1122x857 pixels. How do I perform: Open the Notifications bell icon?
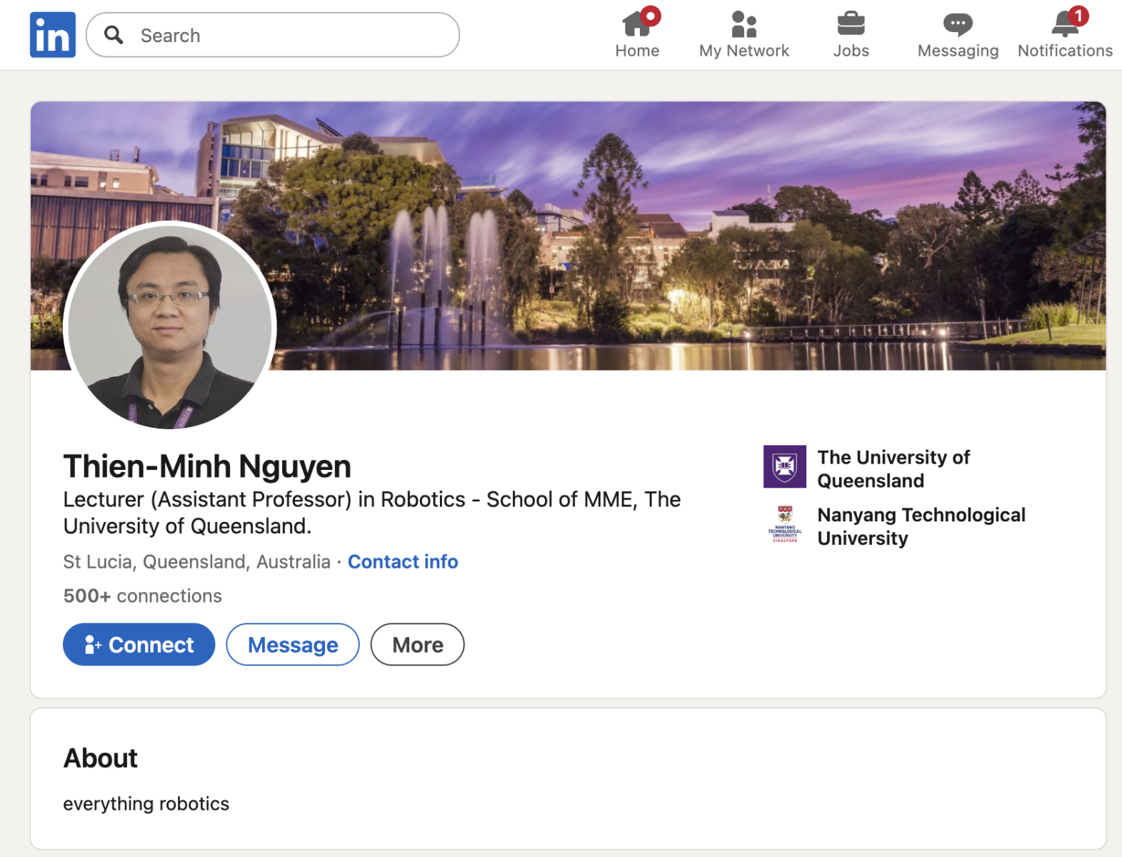(x=1063, y=26)
